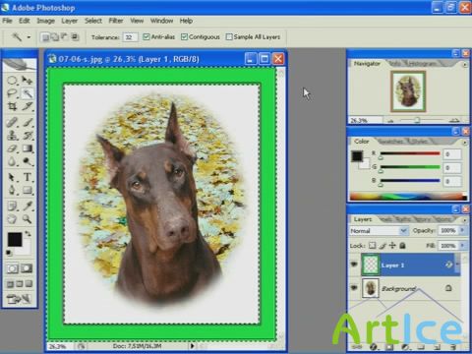This screenshot has width=472, height=354.
Task: Select the Hand tool
Action: coord(12,219)
